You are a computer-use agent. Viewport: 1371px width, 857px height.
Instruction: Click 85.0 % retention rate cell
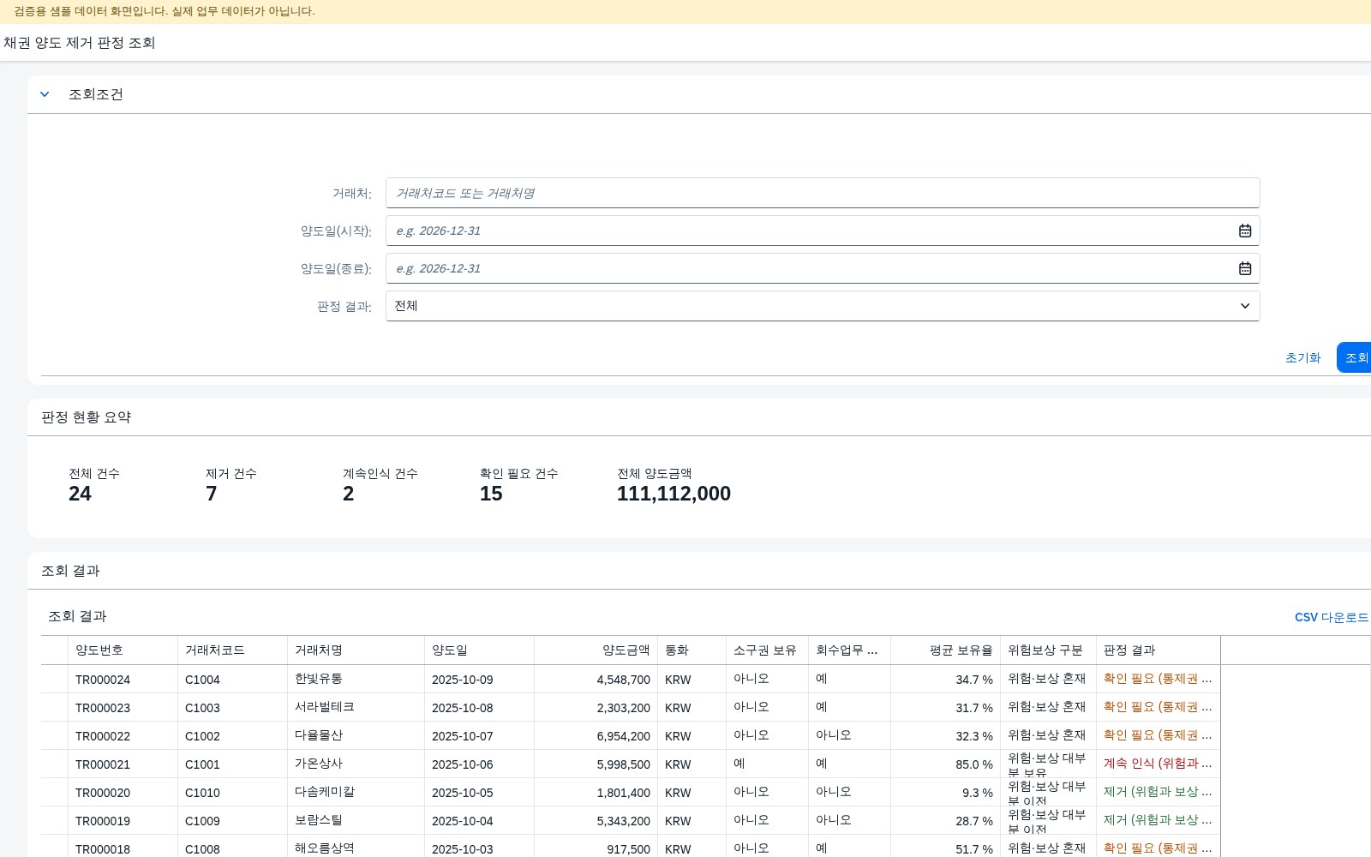pos(974,764)
